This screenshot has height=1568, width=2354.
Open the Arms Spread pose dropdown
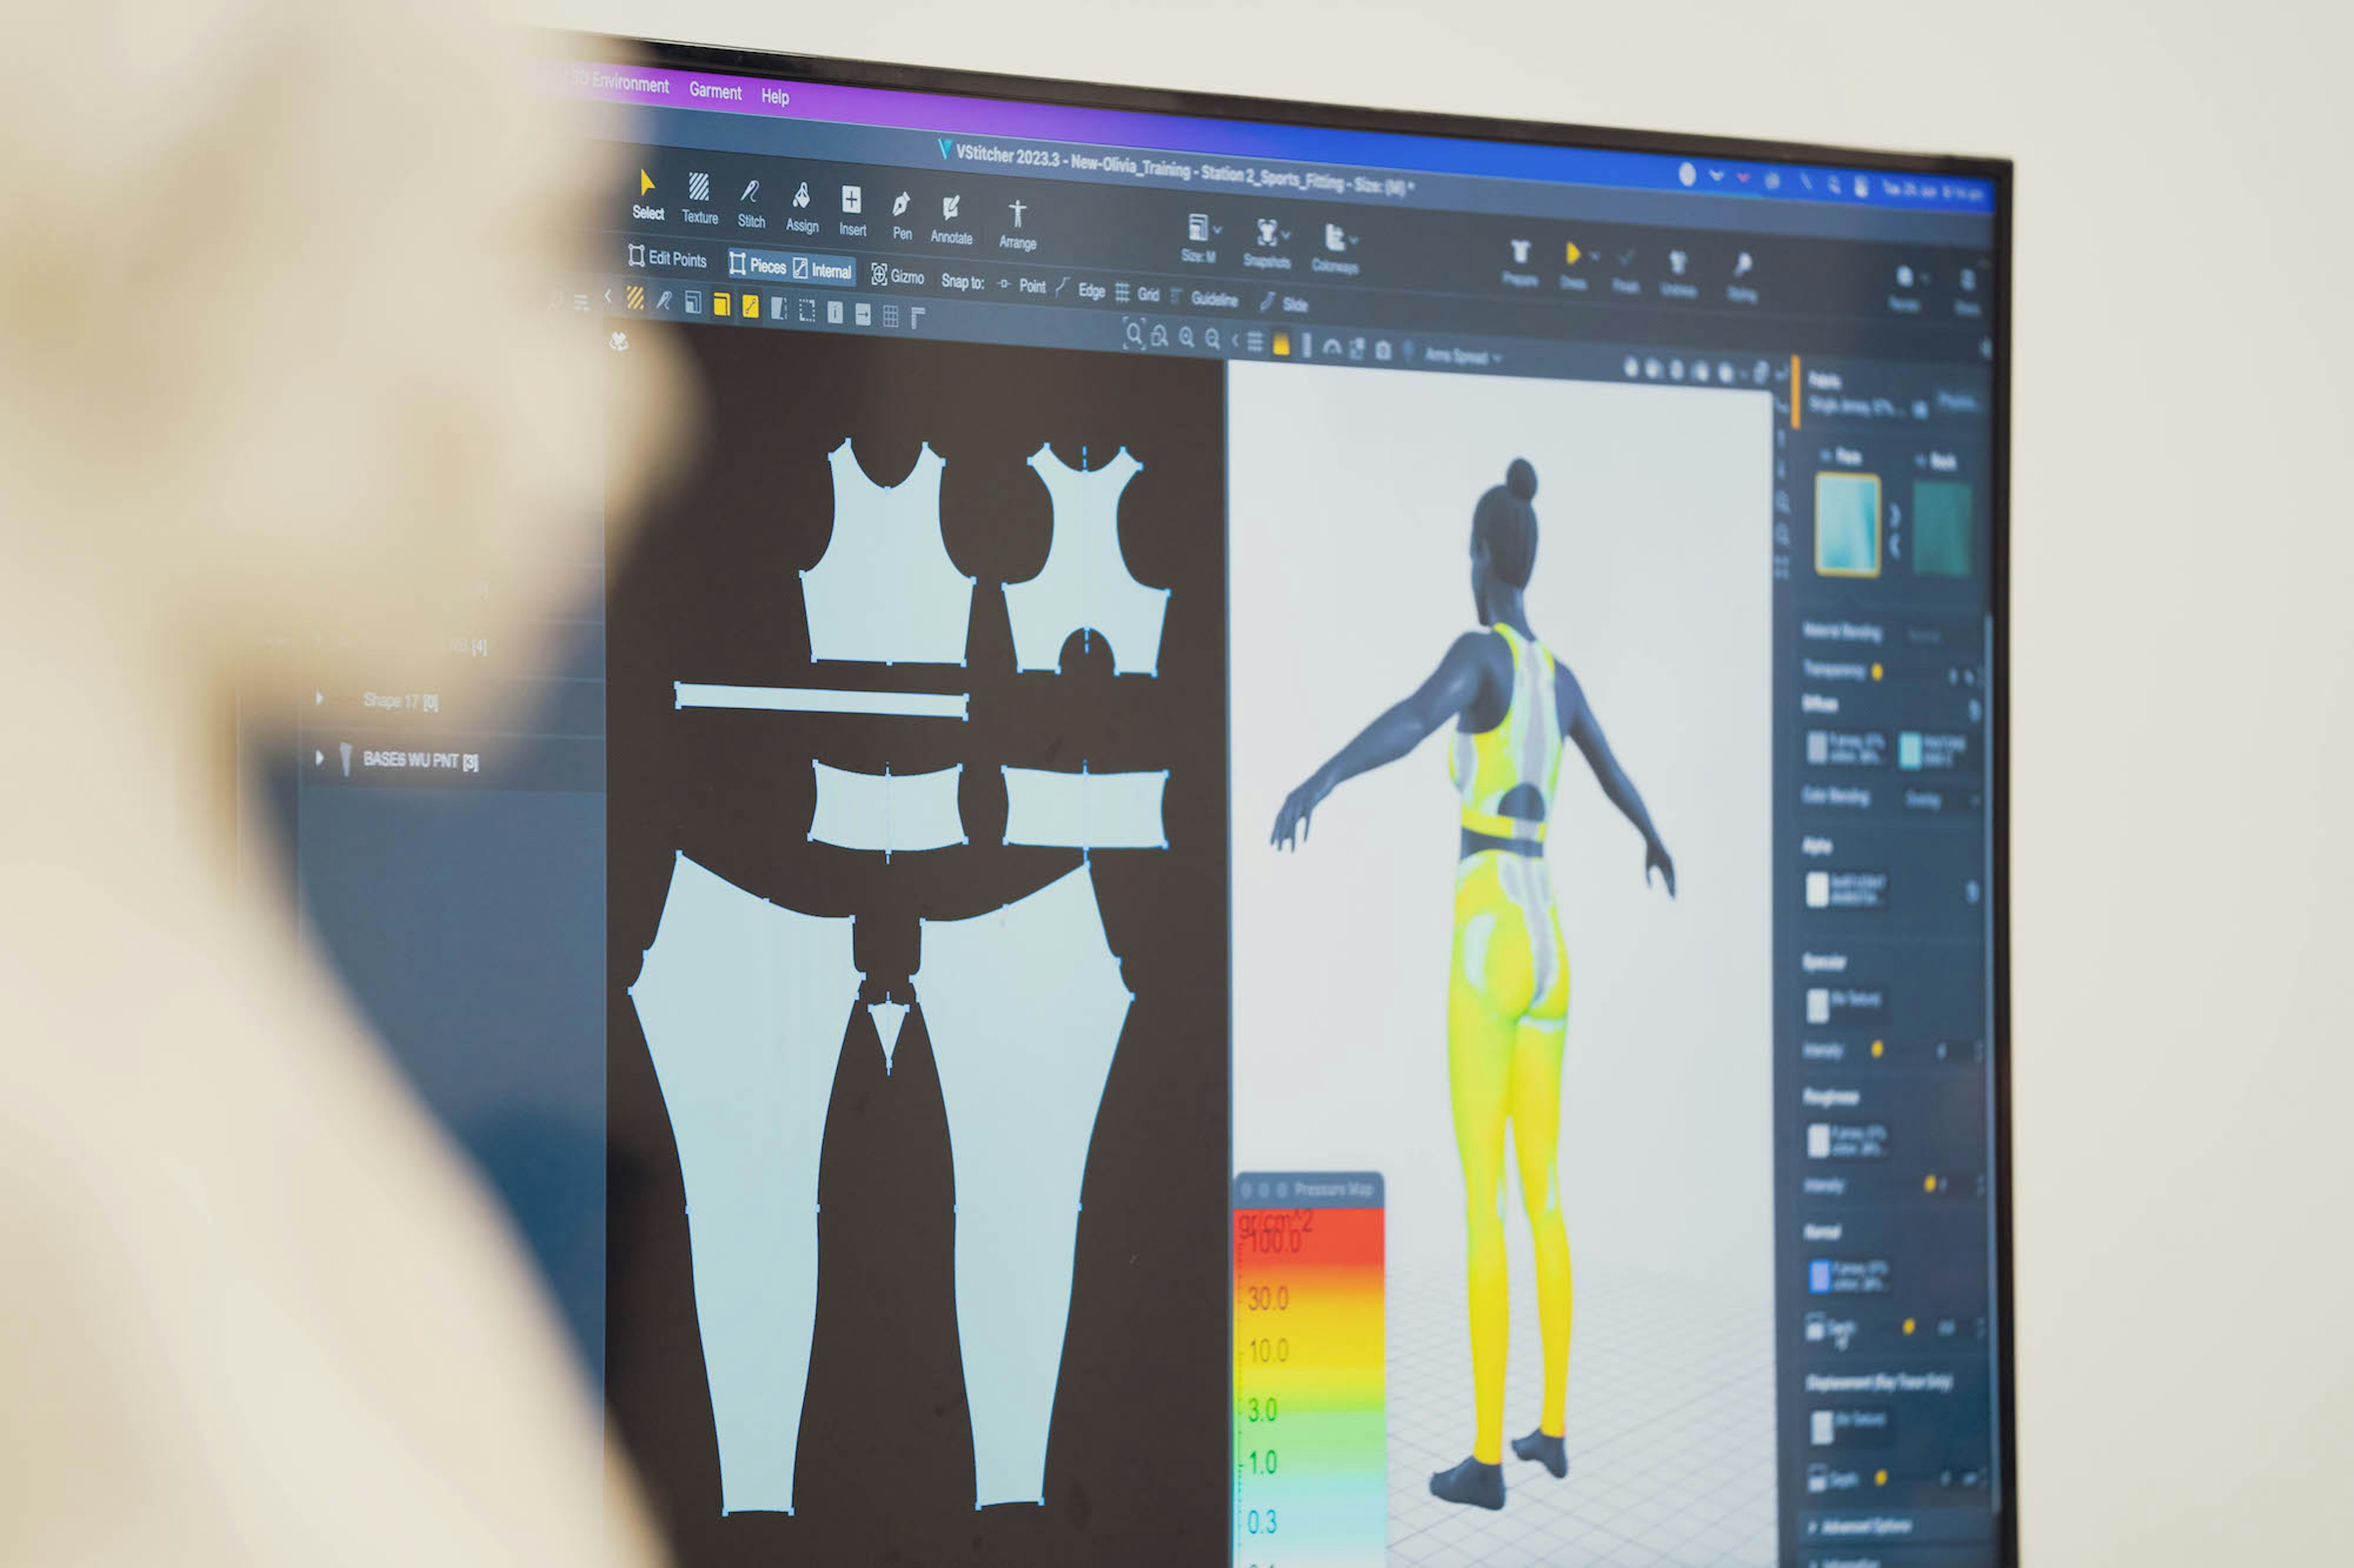[1463, 356]
